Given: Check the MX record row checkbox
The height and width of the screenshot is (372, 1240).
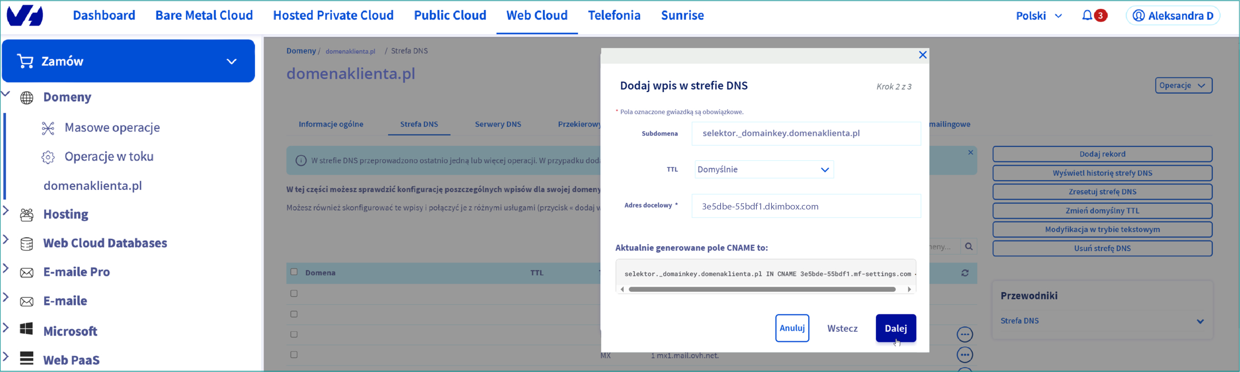Looking at the screenshot, I should click(294, 355).
